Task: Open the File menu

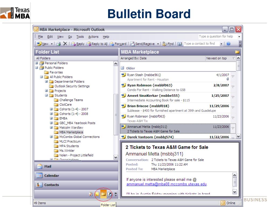Action: click(40, 37)
